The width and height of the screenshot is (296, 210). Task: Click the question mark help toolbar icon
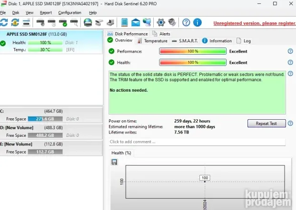coord(186,22)
